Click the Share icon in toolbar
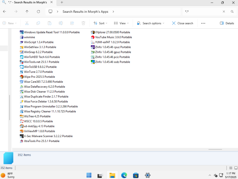This screenshot has height=179, width=238. 72,23
